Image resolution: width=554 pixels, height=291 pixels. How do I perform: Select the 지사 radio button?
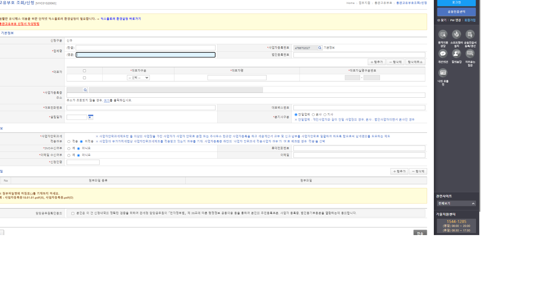click(325, 115)
